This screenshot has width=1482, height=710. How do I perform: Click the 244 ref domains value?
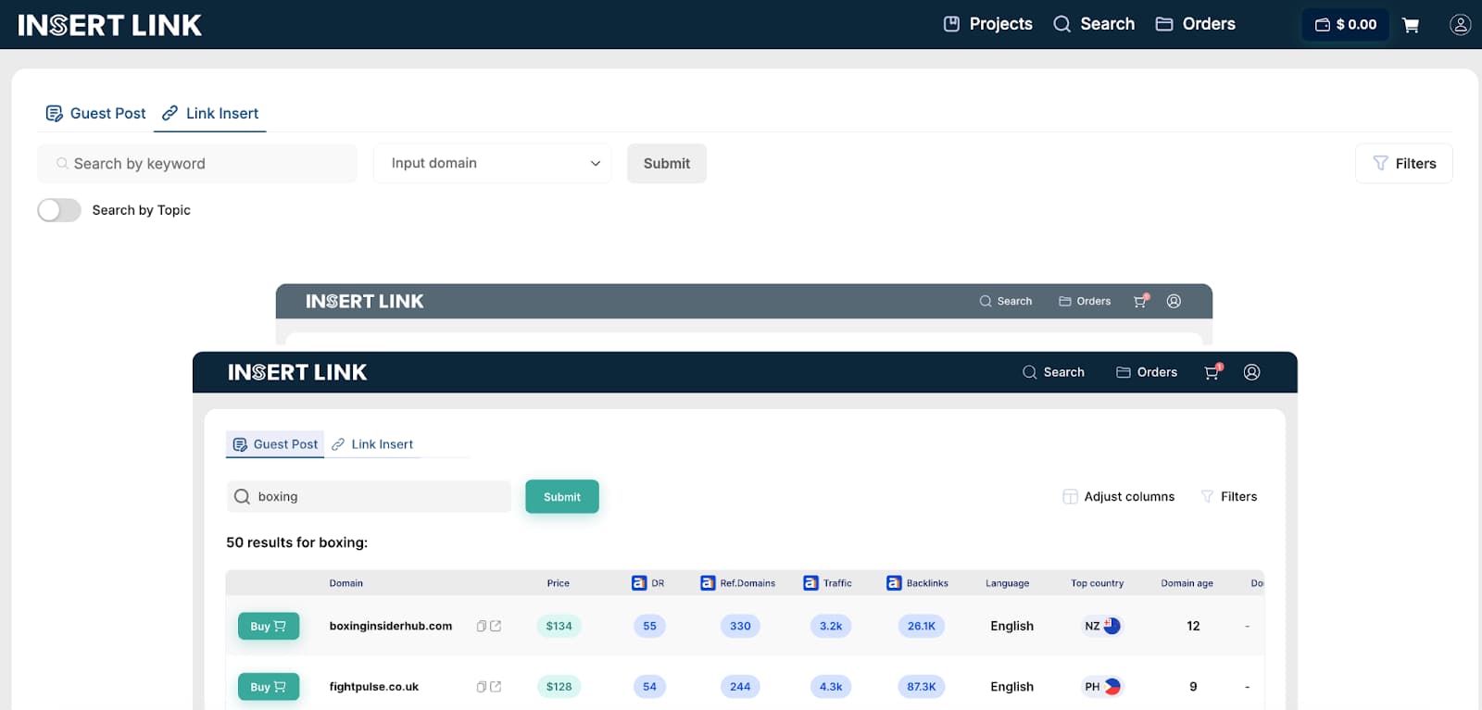[740, 687]
